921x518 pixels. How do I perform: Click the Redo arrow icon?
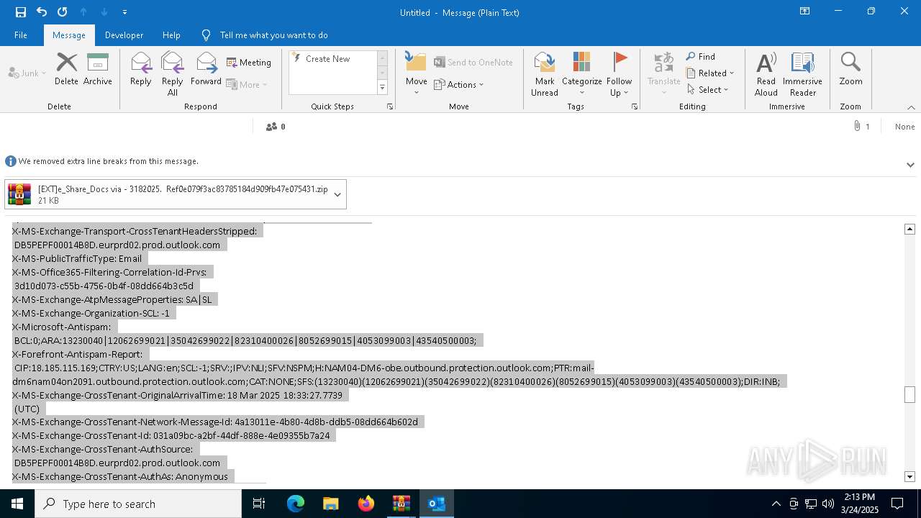click(x=62, y=12)
